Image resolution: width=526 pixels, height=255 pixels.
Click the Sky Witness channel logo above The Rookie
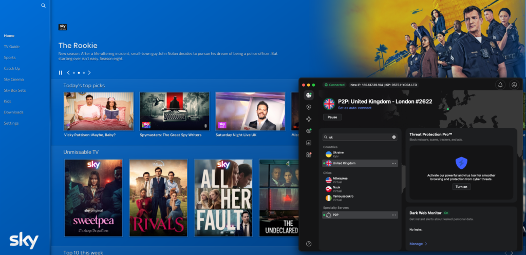click(x=63, y=27)
